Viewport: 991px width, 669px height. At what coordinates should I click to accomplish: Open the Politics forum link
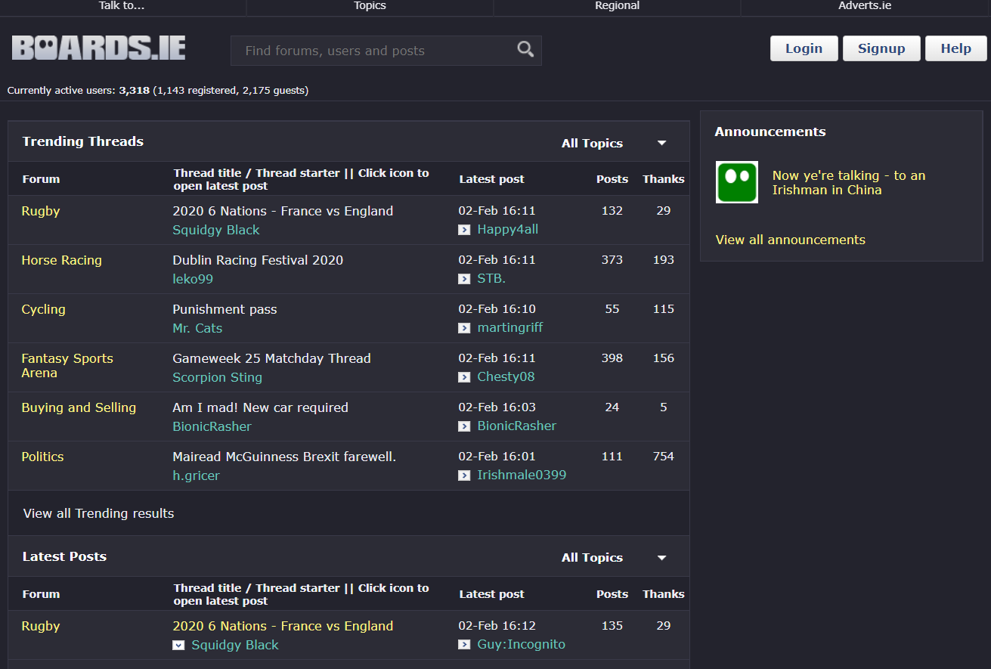[42, 457]
